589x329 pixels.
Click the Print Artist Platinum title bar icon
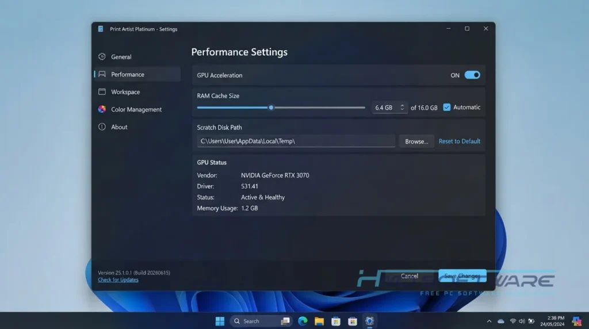101,29
